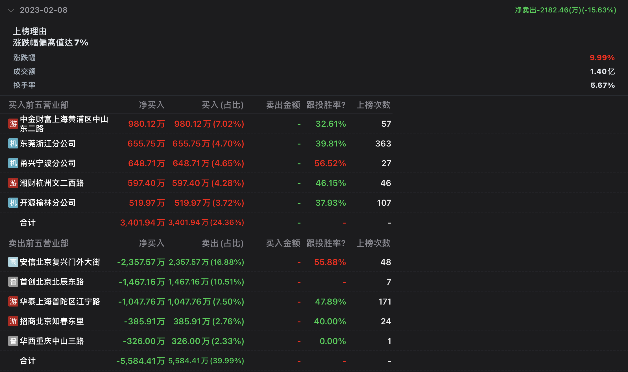Click 普 badge beside 首创北京北辰东路
This screenshot has width=628, height=372.
pos(13,282)
